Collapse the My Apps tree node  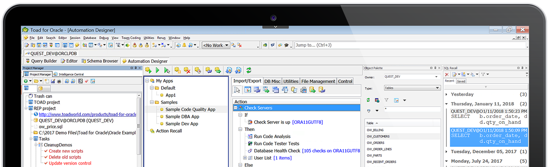tap(147, 81)
